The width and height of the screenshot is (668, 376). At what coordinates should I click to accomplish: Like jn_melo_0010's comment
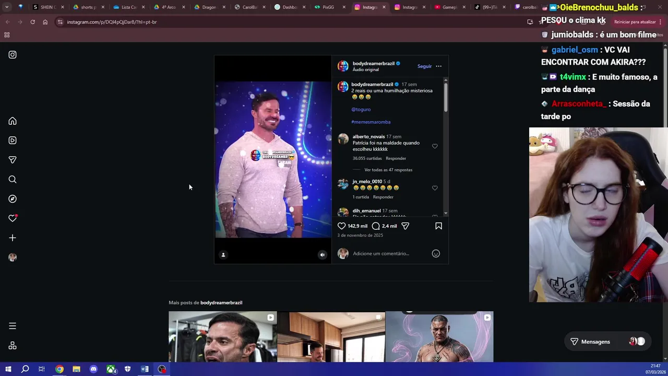pyautogui.click(x=435, y=188)
